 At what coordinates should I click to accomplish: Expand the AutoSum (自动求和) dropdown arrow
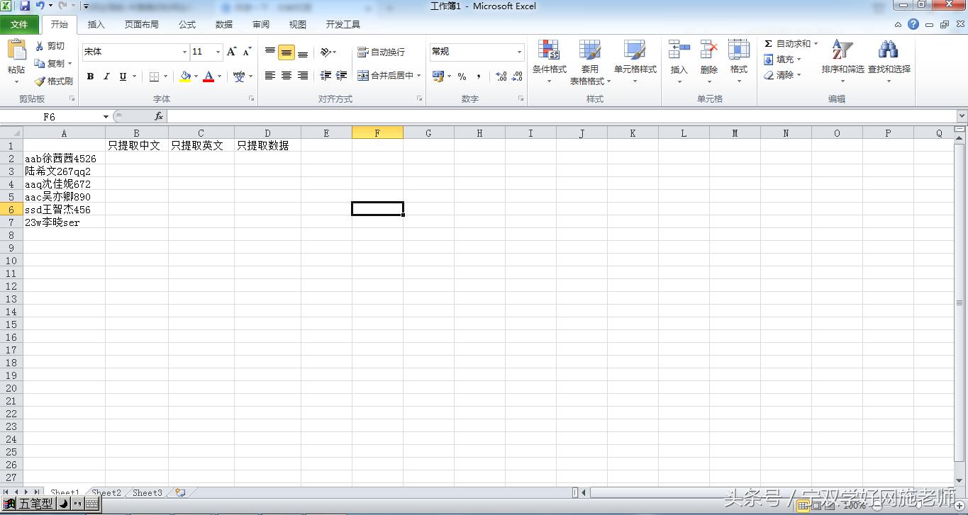click(816, 44)
